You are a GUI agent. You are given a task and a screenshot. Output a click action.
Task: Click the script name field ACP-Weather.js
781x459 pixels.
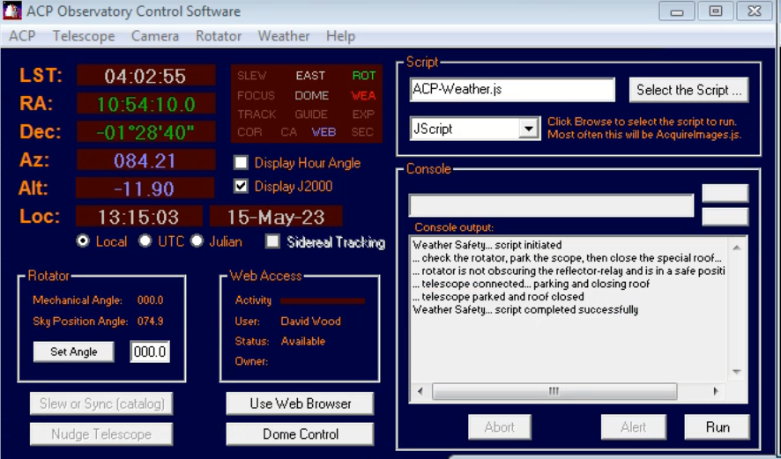click(x=512, y=90)
